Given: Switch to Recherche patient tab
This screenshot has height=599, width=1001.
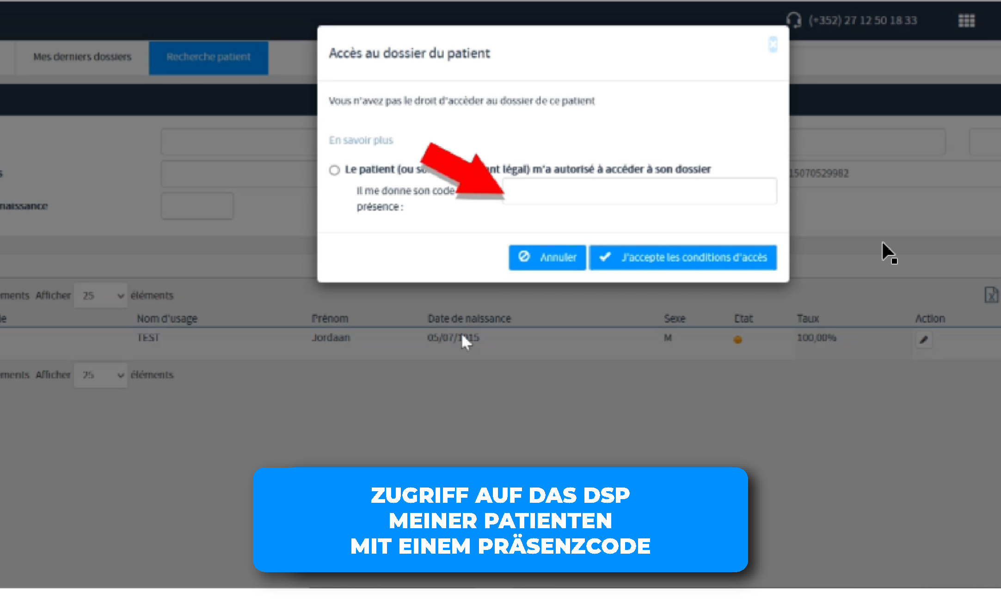Looking at the screenshot, I should tap(209, 57).
